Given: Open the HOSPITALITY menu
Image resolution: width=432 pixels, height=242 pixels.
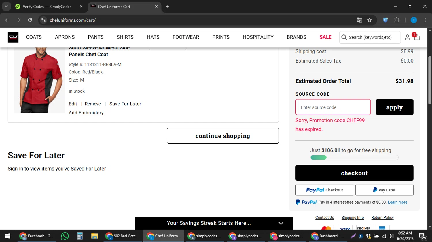Looking at the screenshot, I should pos(258,37).
